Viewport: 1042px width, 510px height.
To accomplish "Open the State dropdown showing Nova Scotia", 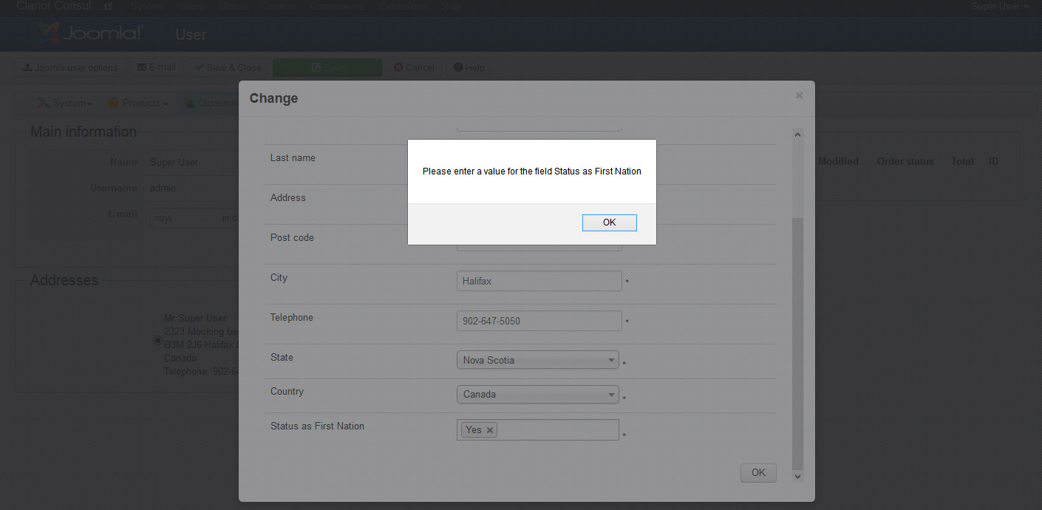I will click(538, 361).
